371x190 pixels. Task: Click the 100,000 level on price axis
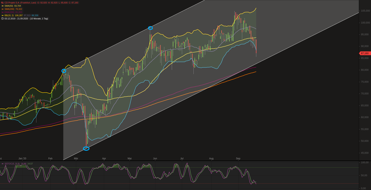pyautogui.click(x=365, y=23)
